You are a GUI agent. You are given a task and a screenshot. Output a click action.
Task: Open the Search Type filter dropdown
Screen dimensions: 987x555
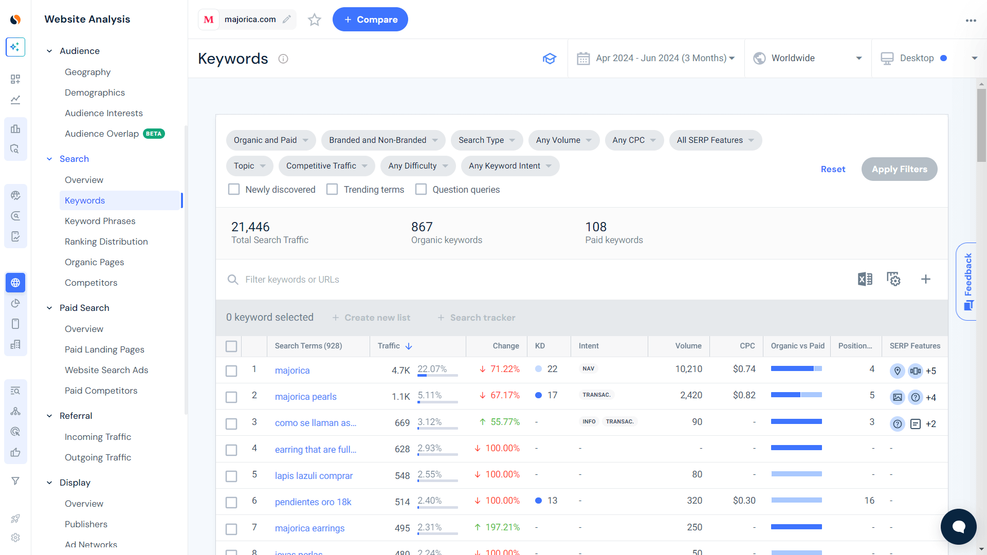(487, 140)
